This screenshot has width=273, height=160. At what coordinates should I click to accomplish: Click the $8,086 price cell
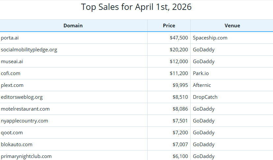click(169, 109)
